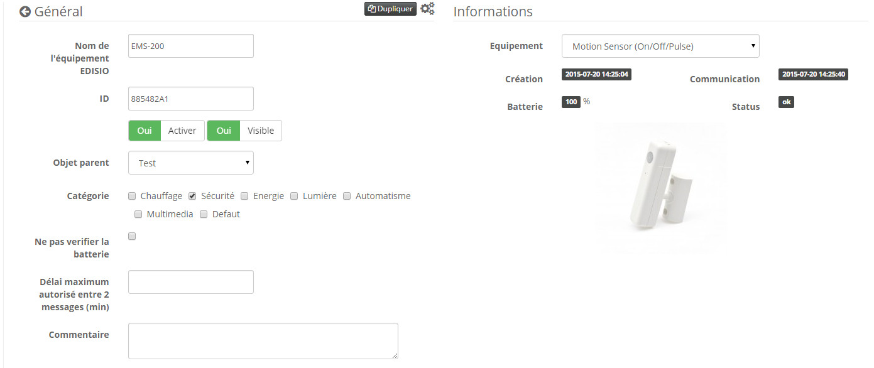Uncheck the Sécurité category checkbox
Viewport: 874px width, 368px height.
[x=193, y=196]
